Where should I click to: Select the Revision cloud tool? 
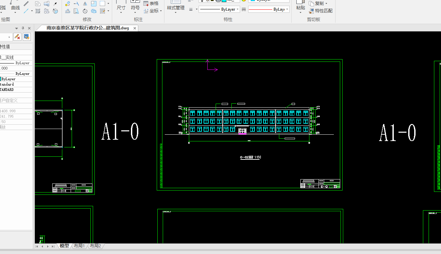click(x=47, y=11)
